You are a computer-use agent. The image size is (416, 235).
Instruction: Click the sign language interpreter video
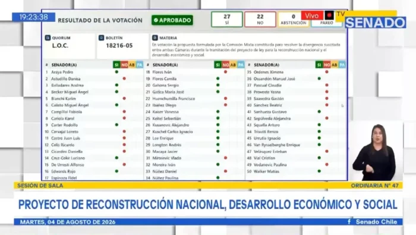375,151
